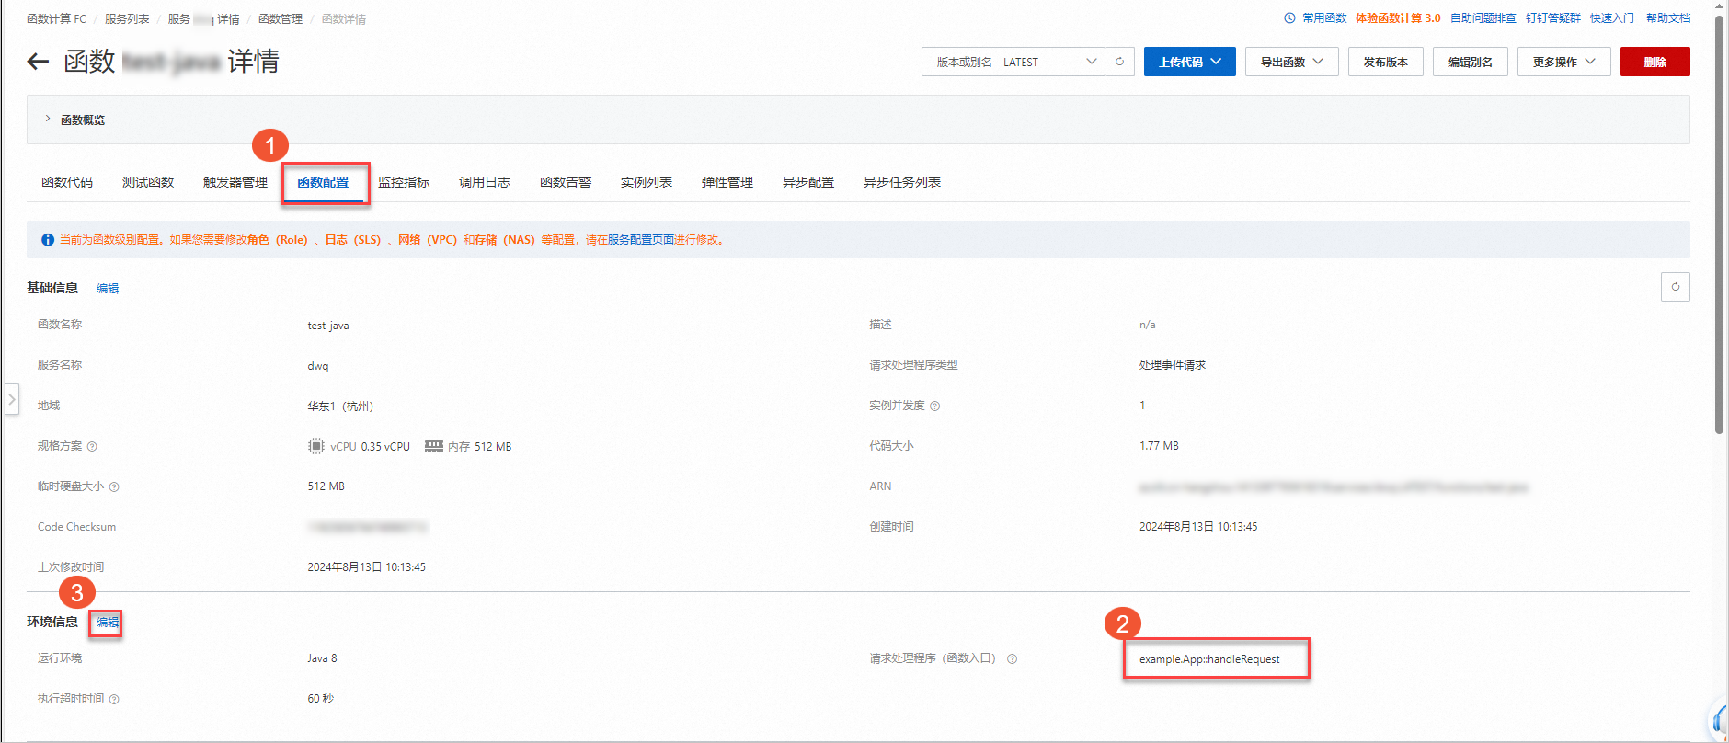Click the example.App::handleRequest handler value
The image size is (1729, 743).
point(1209,659)
